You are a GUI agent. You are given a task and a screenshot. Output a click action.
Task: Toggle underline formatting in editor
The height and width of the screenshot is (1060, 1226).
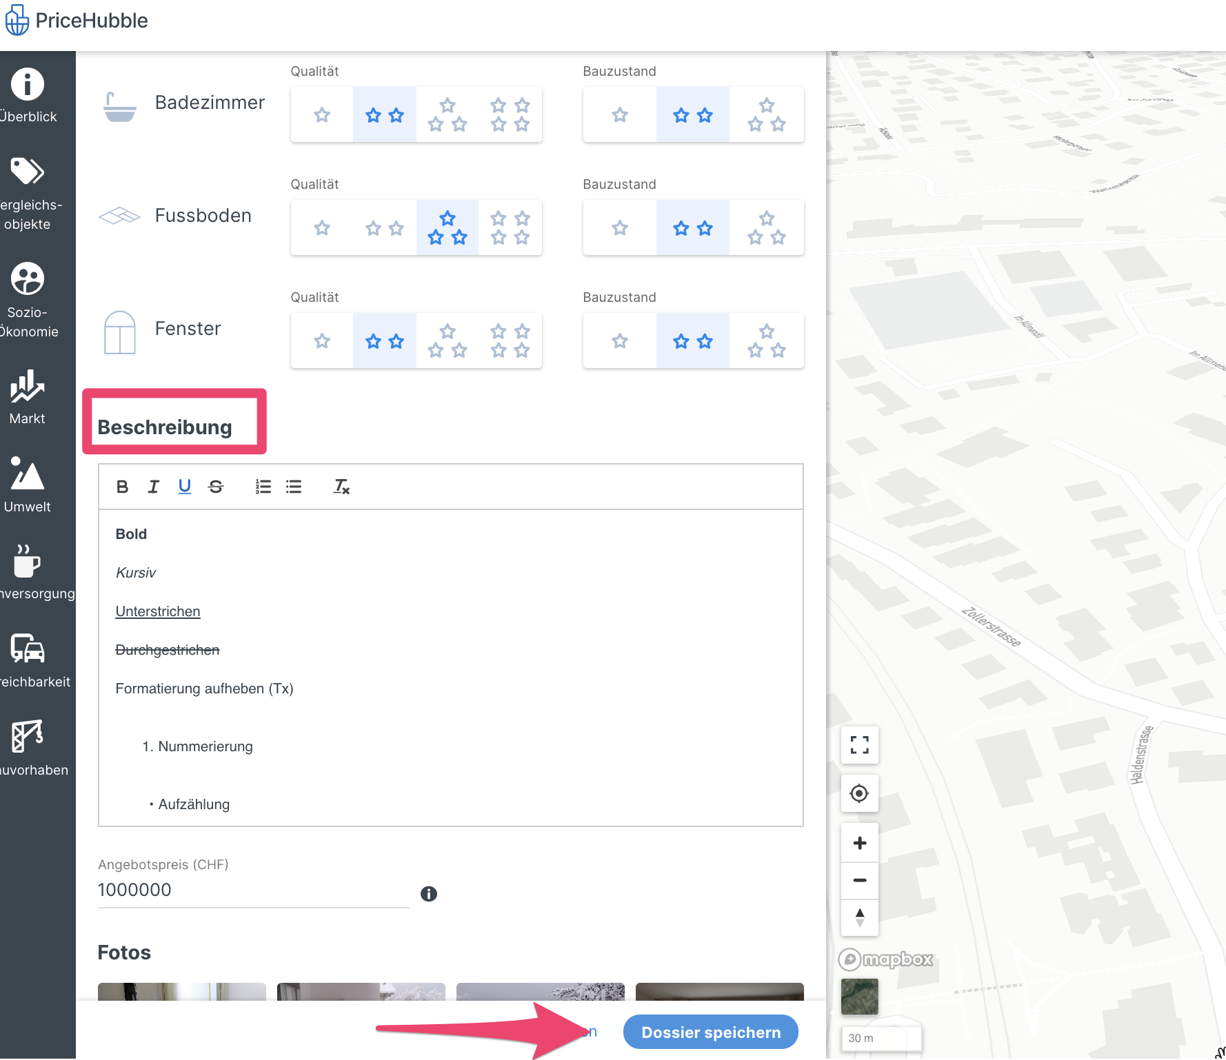(x=185, y=487)
